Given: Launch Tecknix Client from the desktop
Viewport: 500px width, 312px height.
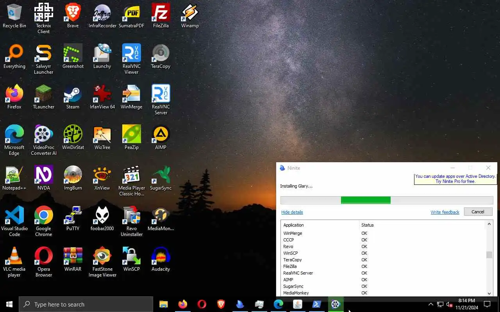Looking at the screenshot, I should pyautogui.click(x=43, y=18).
